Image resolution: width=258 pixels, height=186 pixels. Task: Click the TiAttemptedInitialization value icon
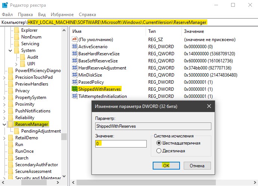(75, 96)
